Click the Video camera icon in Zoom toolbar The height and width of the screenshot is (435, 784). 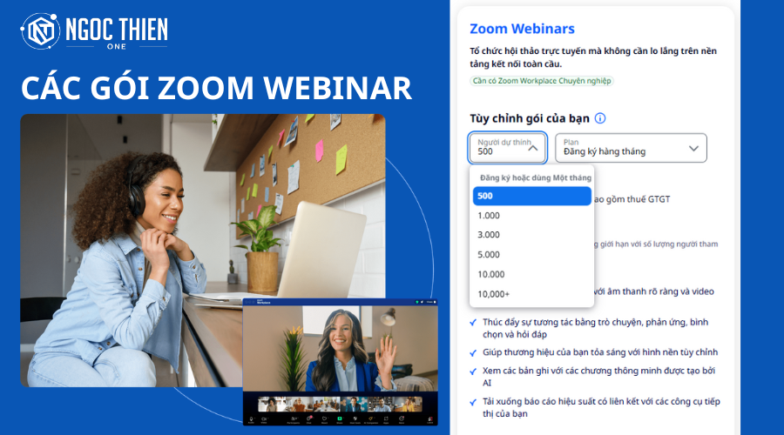coord(263,418)
